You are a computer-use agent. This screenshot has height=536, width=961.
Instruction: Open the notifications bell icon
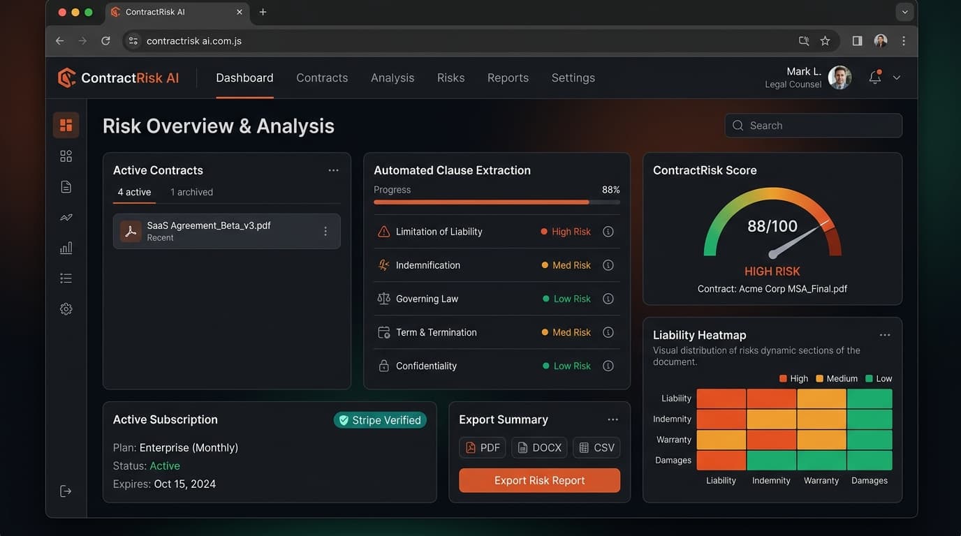[x=874, y=77]
